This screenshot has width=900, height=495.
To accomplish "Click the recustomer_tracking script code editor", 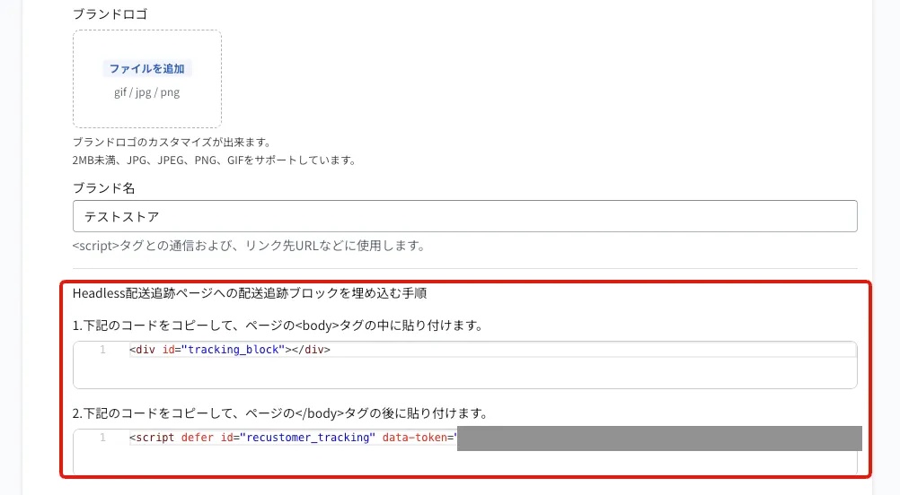I will pos(465,451).
